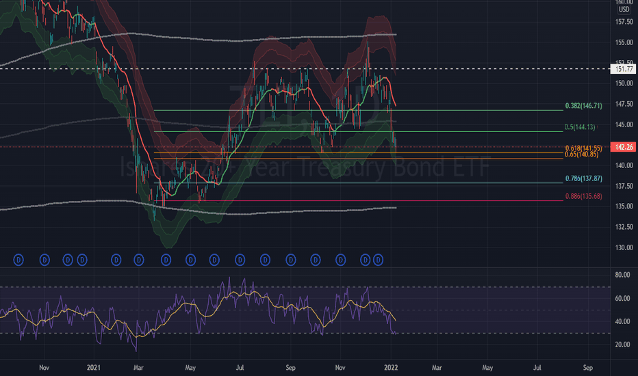
Task: Select the 0.618(141.55) Fibonacci level label
Action: [x=583, y=148]
